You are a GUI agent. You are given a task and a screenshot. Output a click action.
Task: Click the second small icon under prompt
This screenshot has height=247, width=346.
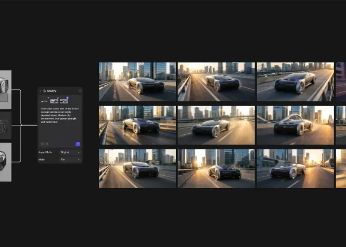coord(45,144)
